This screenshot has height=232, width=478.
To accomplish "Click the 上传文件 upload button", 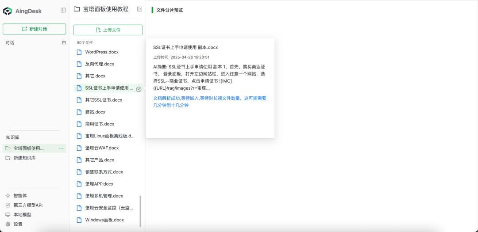I will pyautogui.click(x=108, y=30).
